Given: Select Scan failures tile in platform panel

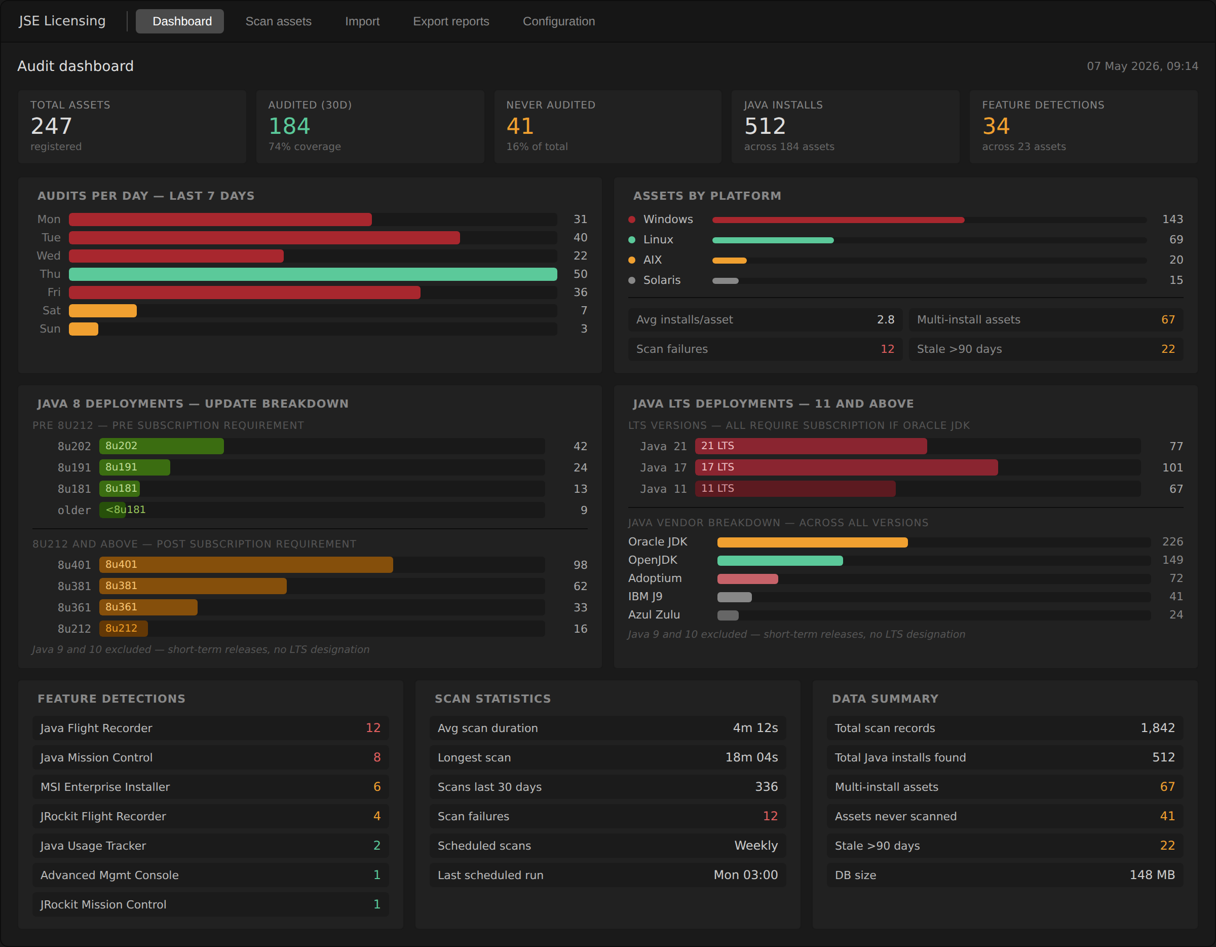Looking at the screenshot, I should (x=766, y=349).
